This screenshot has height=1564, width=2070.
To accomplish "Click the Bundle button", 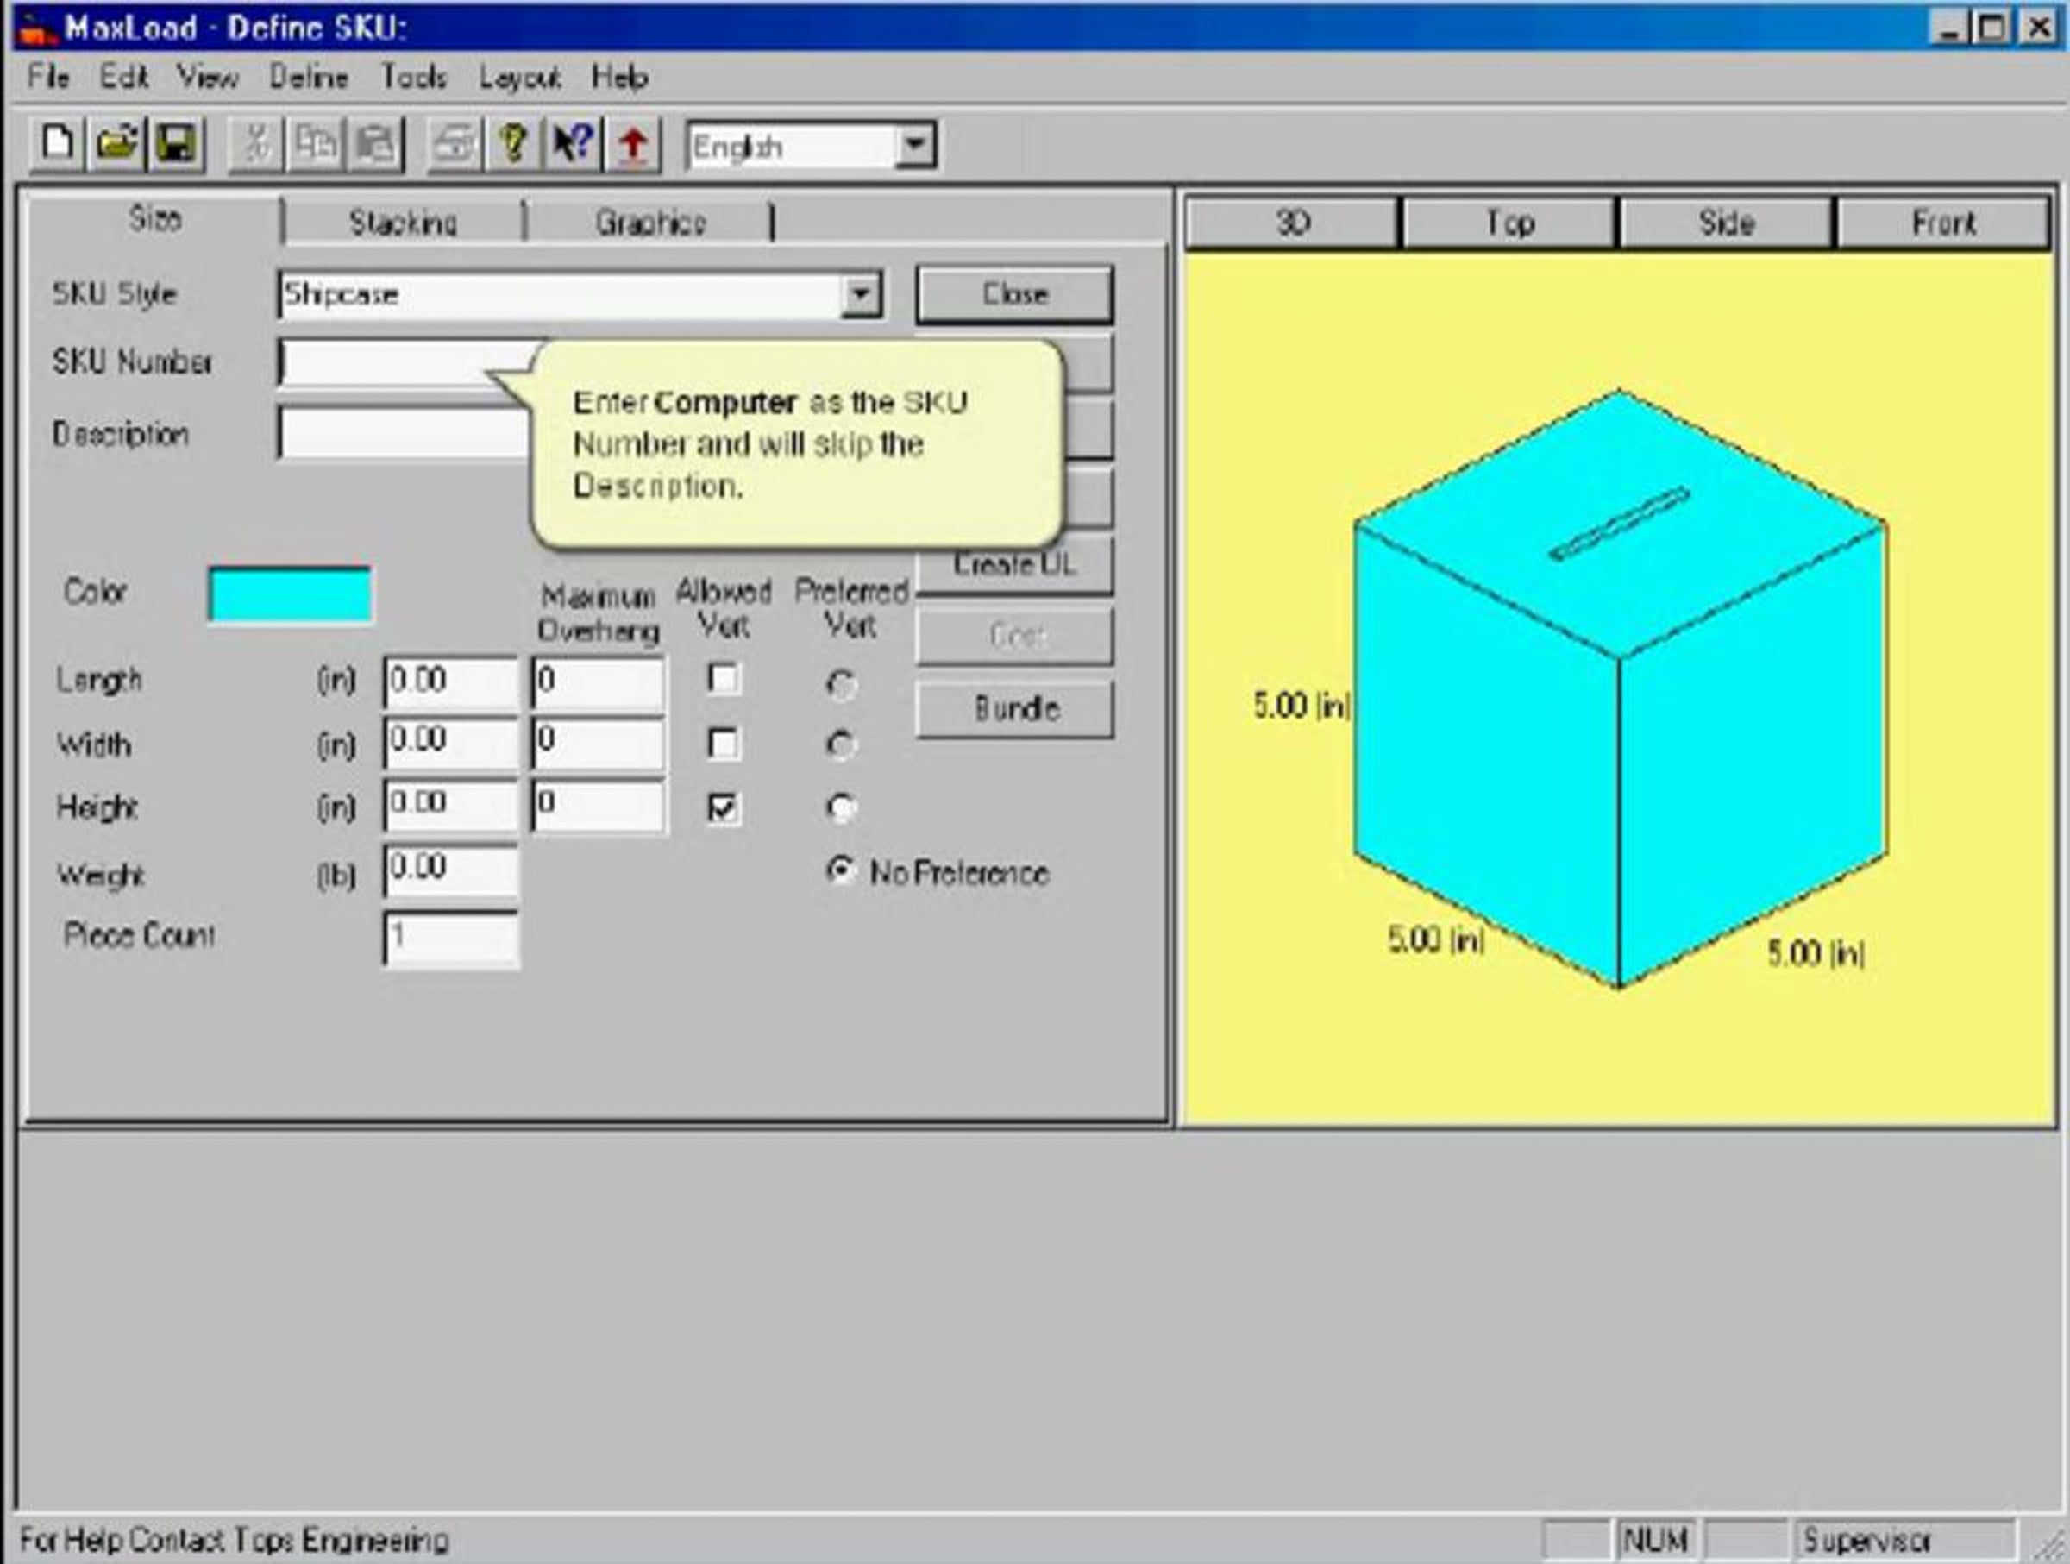I will (1015, 708).
